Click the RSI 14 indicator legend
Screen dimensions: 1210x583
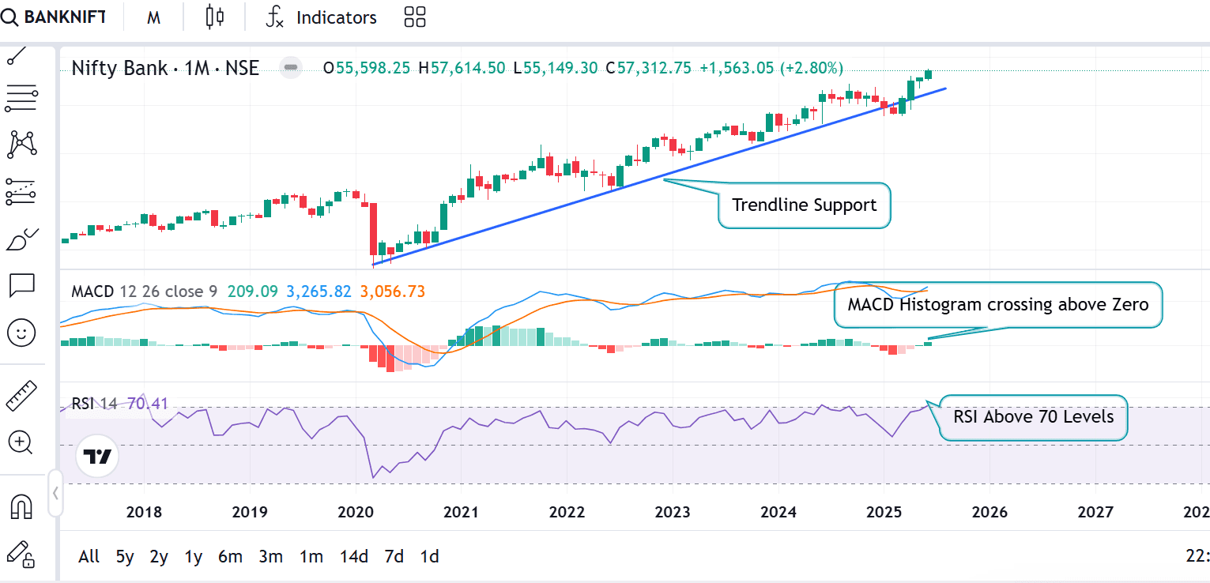coord(95,404)
